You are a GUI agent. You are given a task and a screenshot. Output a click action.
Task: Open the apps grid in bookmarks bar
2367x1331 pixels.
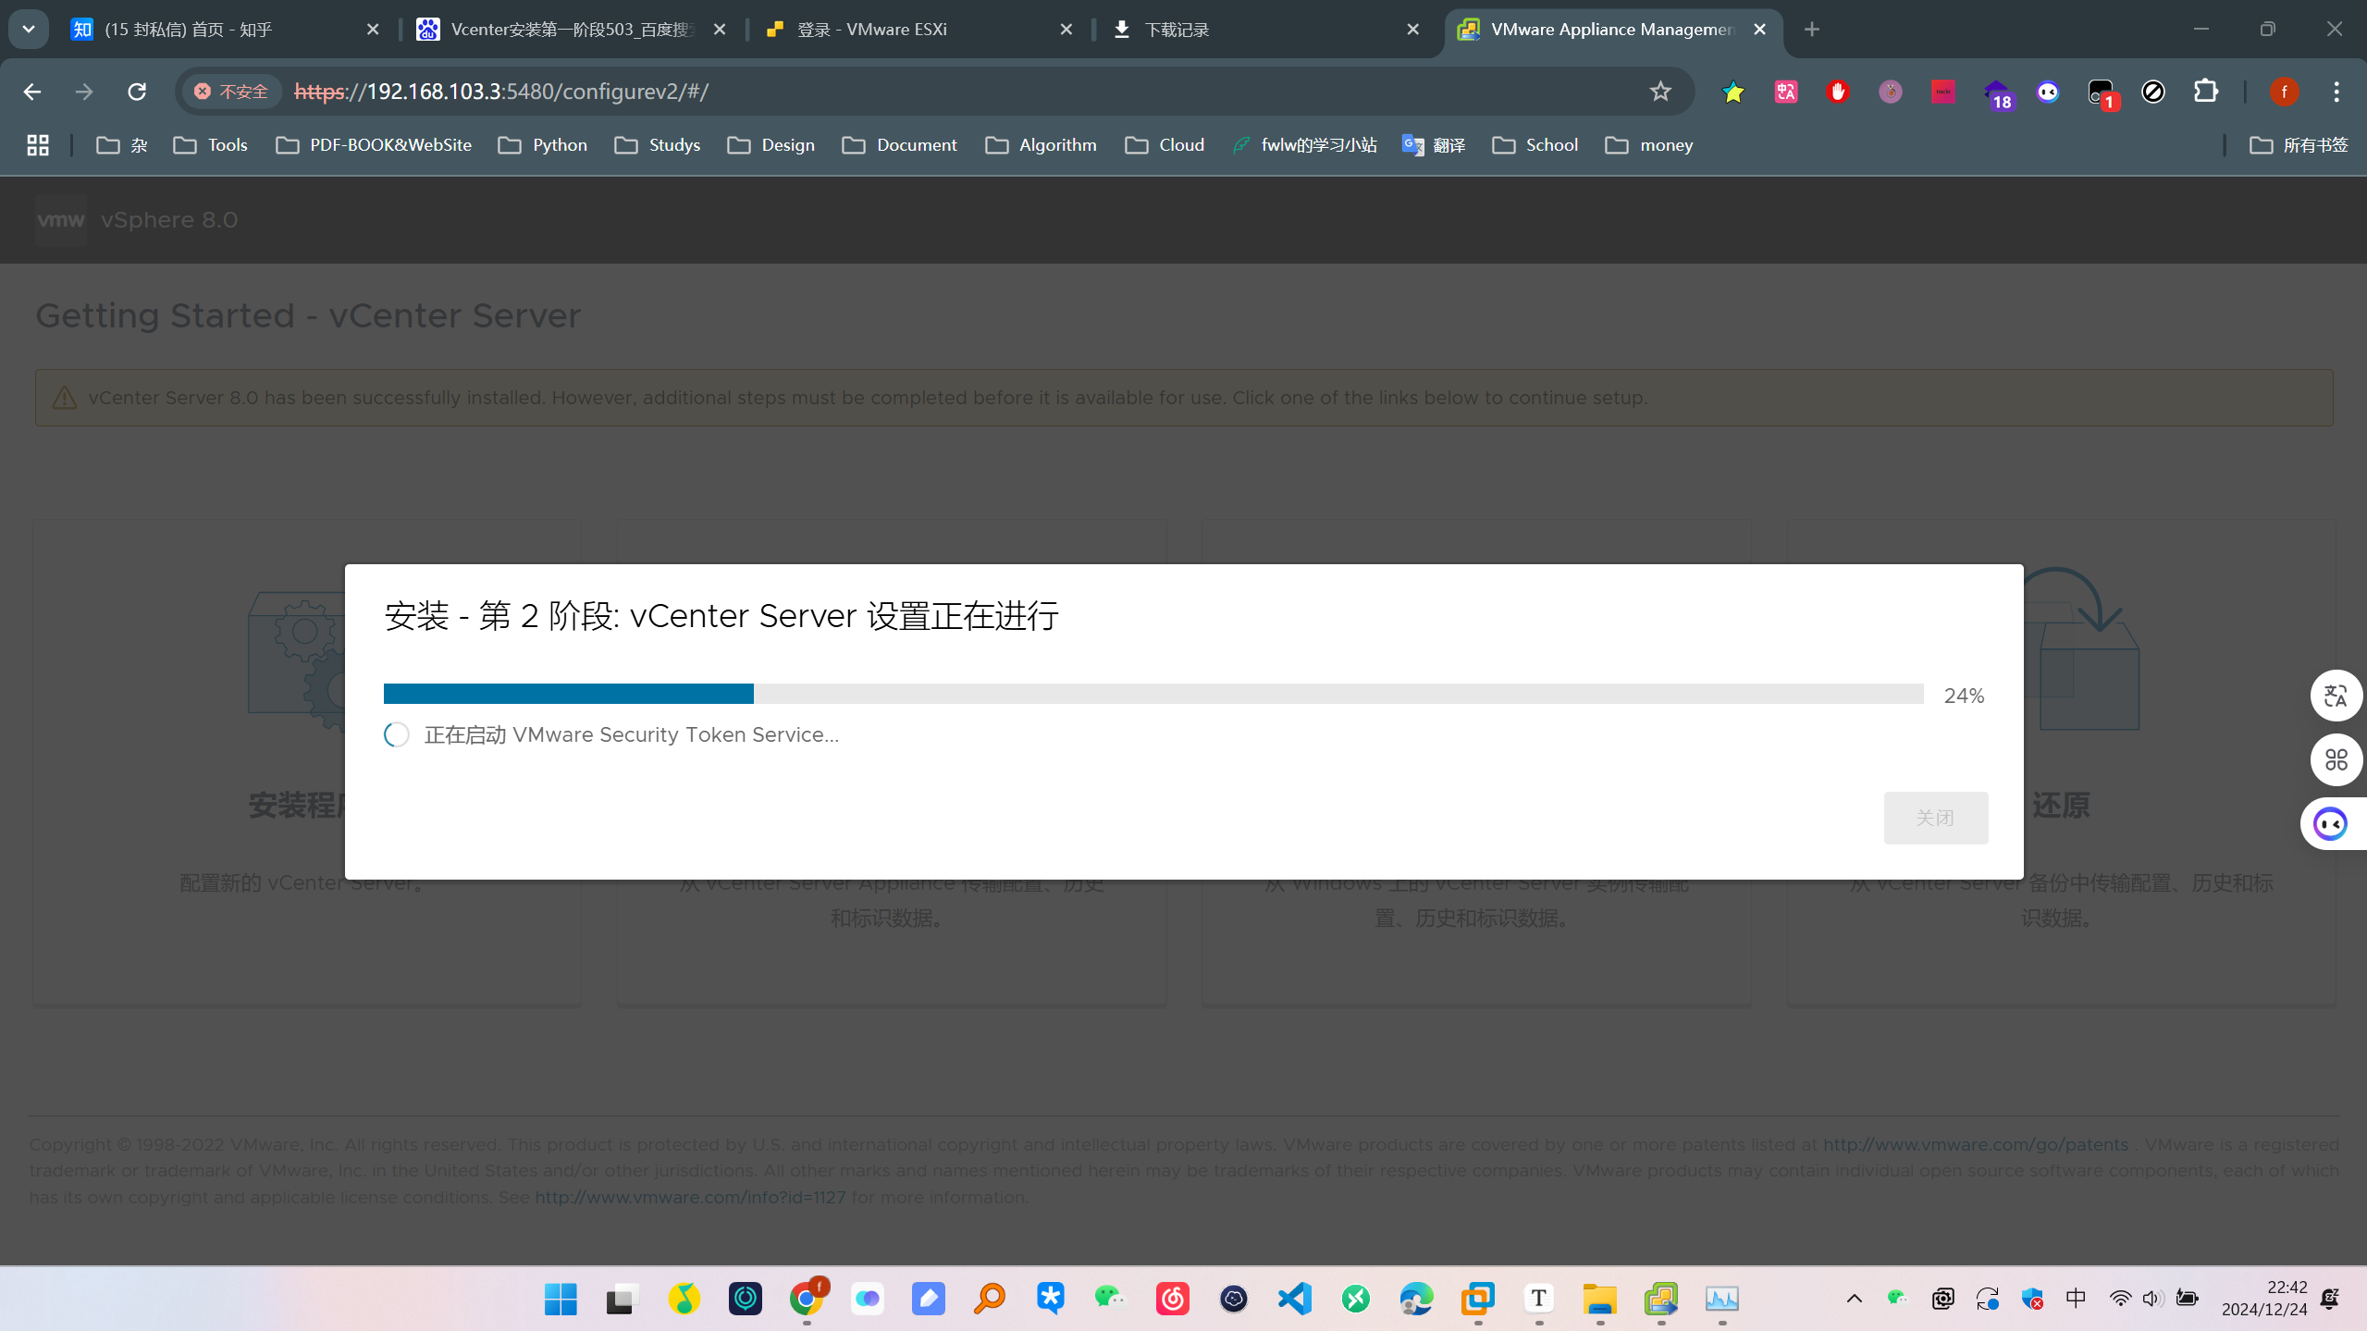point(38,145)
